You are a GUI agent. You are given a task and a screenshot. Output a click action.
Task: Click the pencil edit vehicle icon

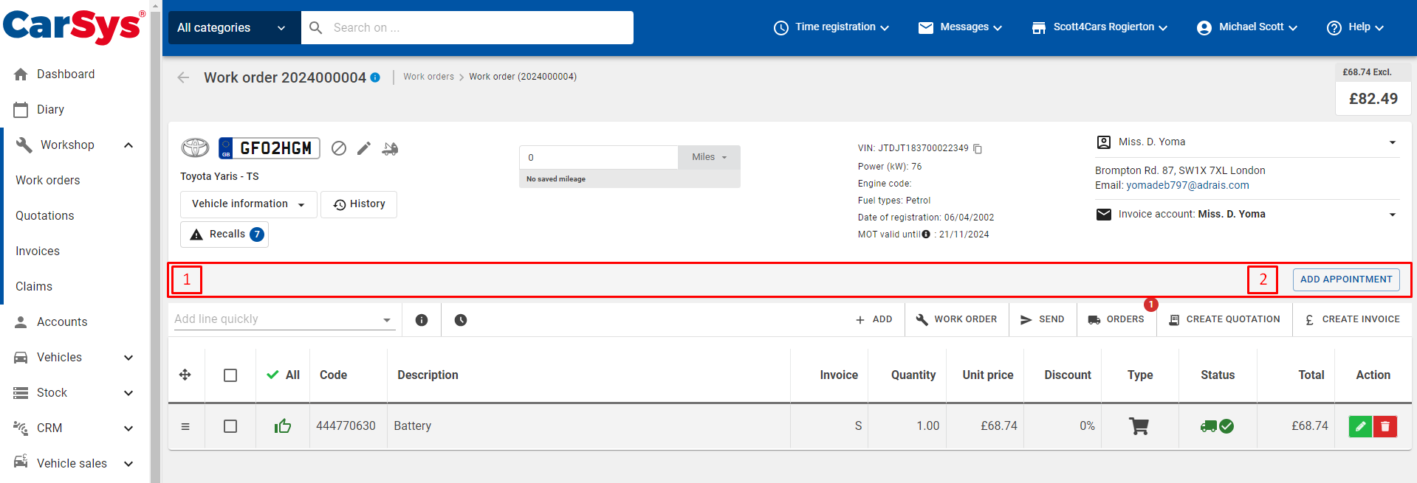pos(363,148)
